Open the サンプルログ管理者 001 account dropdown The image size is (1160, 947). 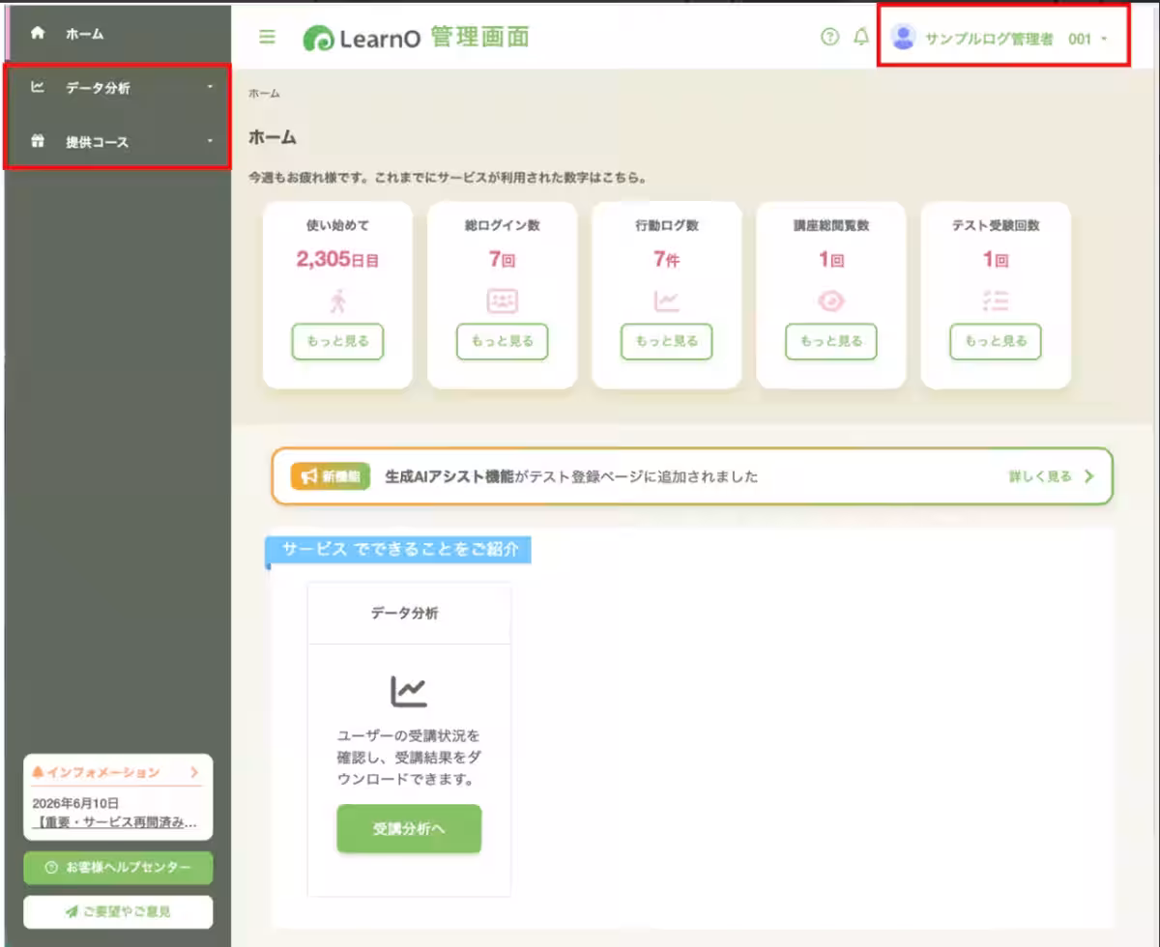(1003, 39)
